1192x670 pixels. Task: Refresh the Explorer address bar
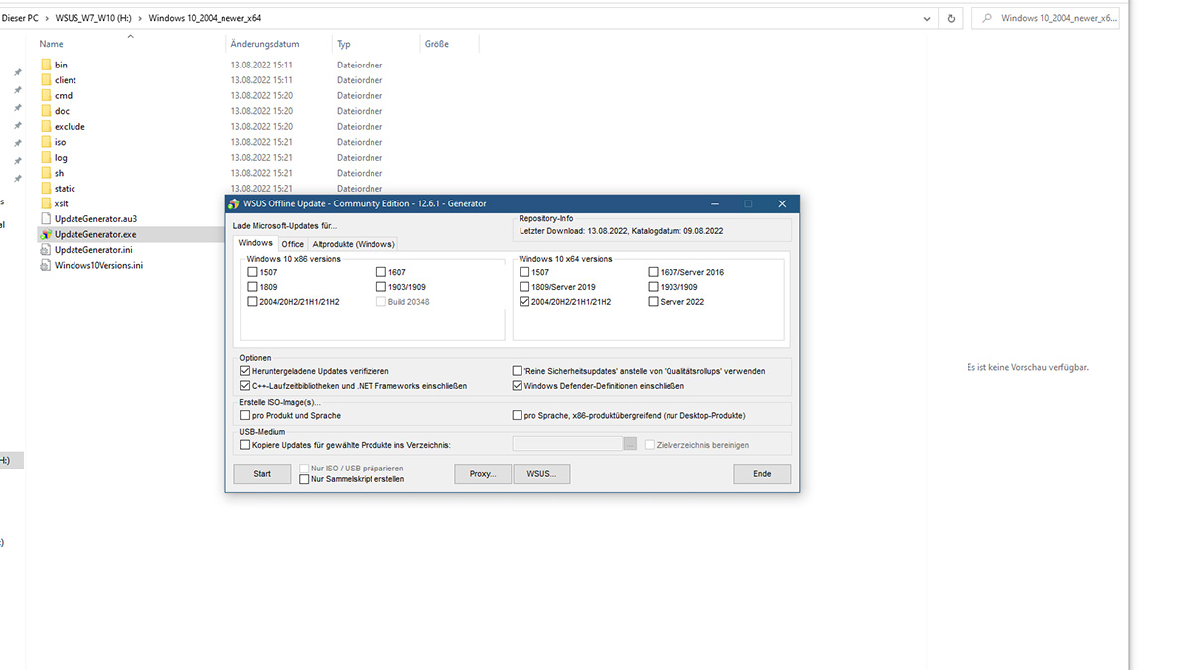[x=952, y=18]
